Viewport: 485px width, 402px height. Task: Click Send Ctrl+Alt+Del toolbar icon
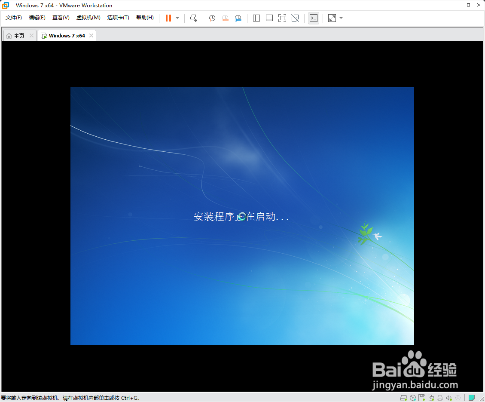click(194, 18)
